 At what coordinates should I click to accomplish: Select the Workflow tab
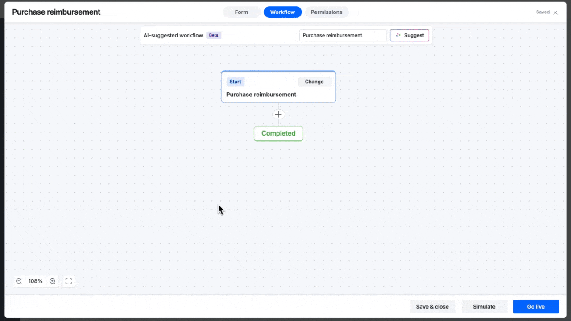click(282, 12)
